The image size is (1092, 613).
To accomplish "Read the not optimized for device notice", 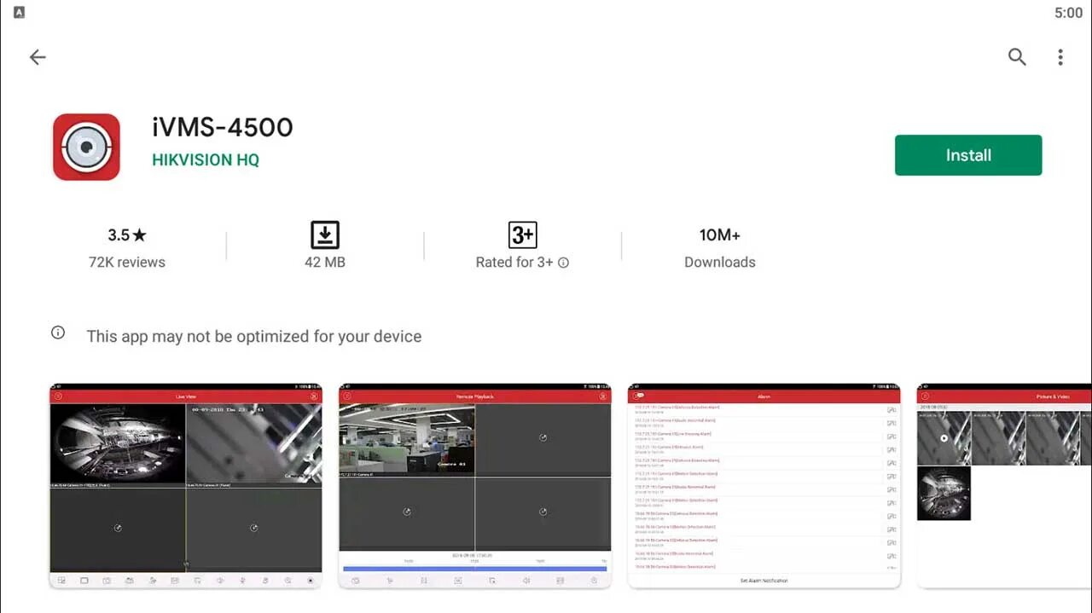I will 254,336.
